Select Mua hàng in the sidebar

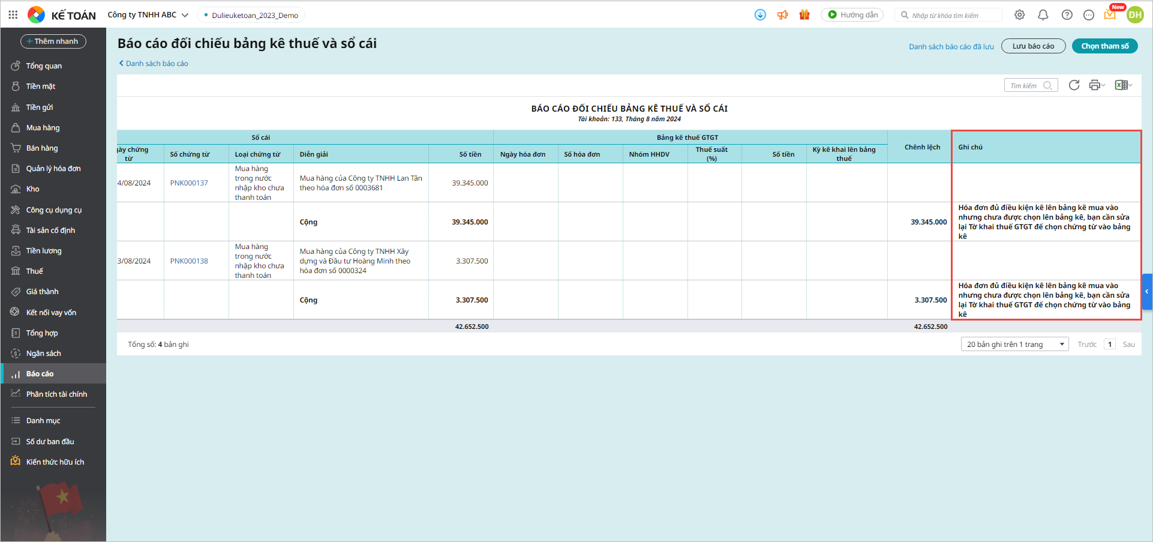pyautogui.click(x=43, y=128)
